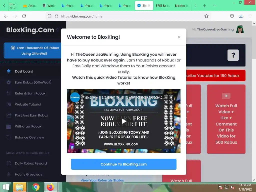Reload the current page
This screenshot has width=256, height=192.
pyautogui.click(x=24, y=16)
